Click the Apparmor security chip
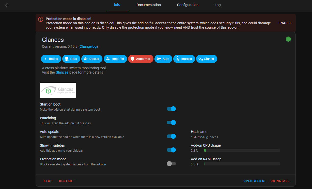This screenshot has width=312, height=189. (141, 59)
